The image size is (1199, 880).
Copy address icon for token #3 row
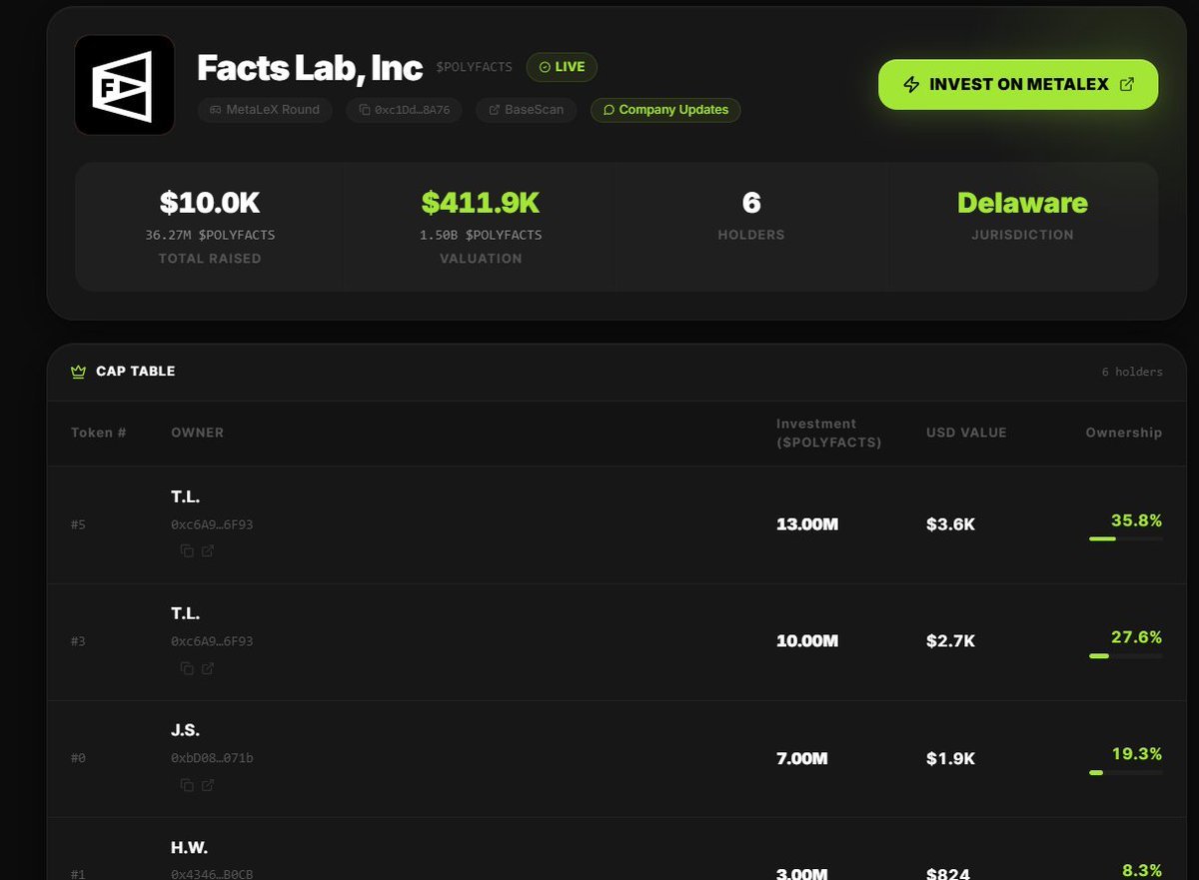click(x=187, y=668)
